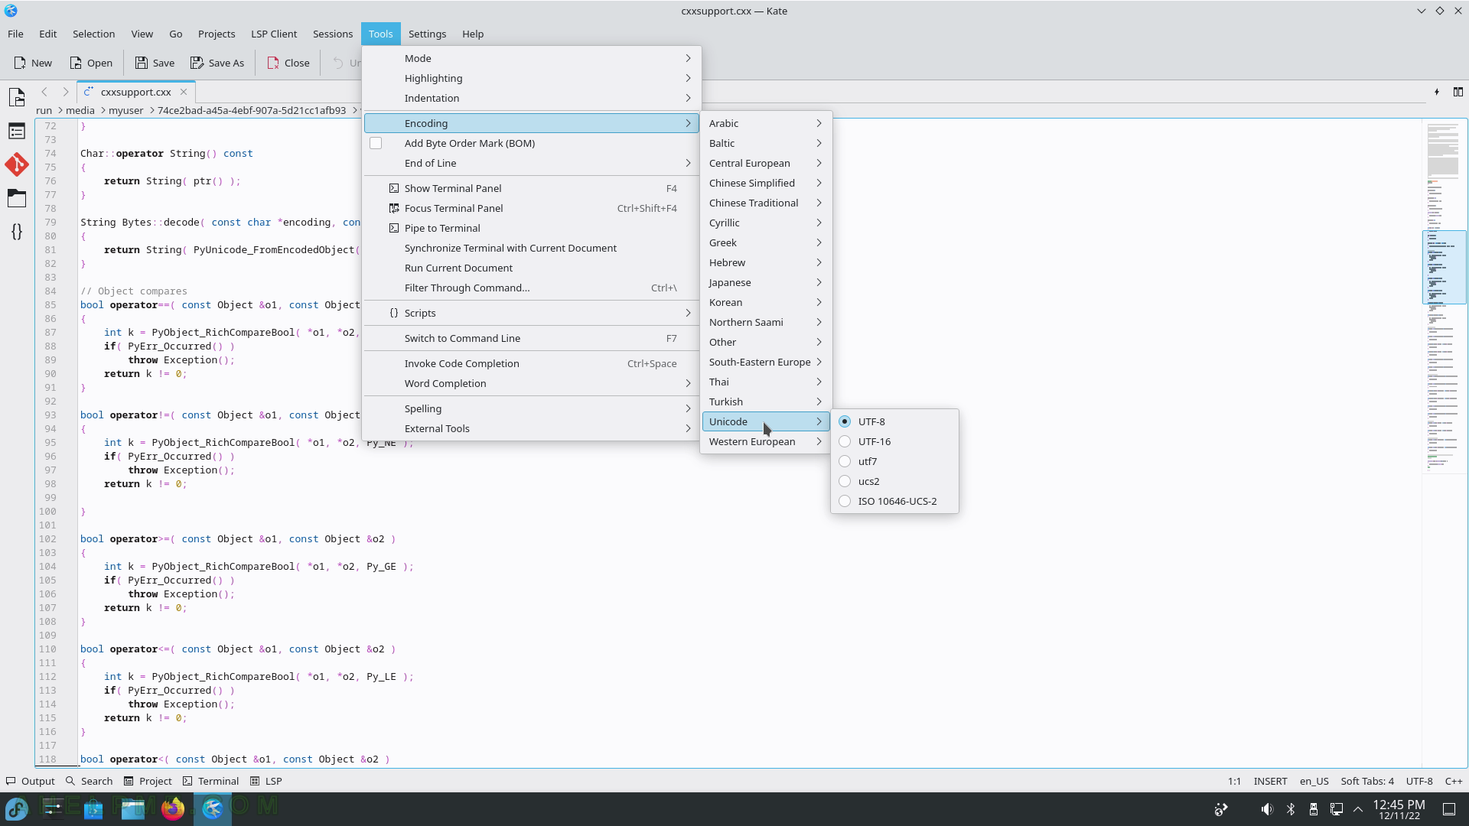Click Run Current Document menu entry

[x=532, y=268]
